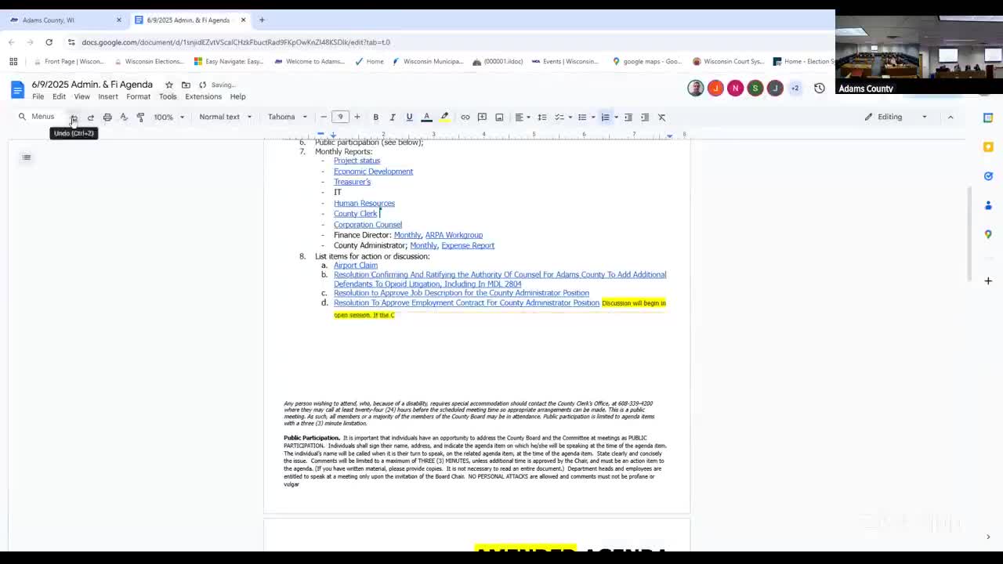1003x564 pixels.
Task: Select the Paint format tool
Action: tap(140, 117)
